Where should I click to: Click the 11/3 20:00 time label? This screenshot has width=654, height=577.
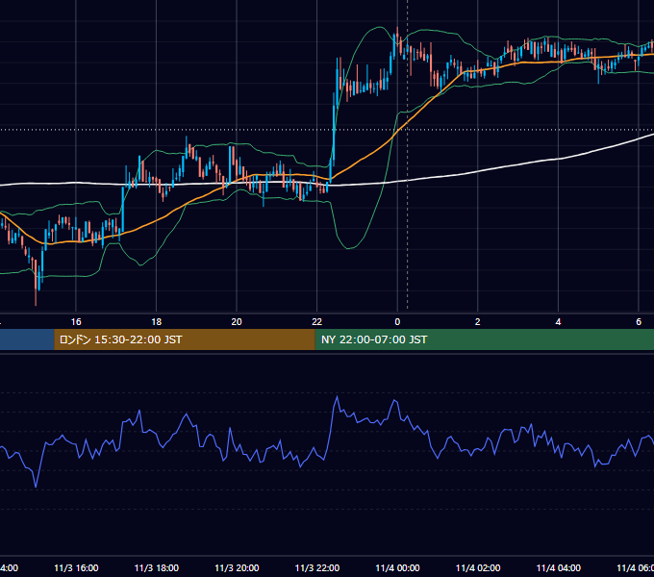[x=237, y=567]
